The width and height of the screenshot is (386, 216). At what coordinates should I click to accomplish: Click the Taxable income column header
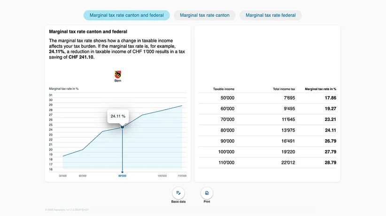coord(224,89)
